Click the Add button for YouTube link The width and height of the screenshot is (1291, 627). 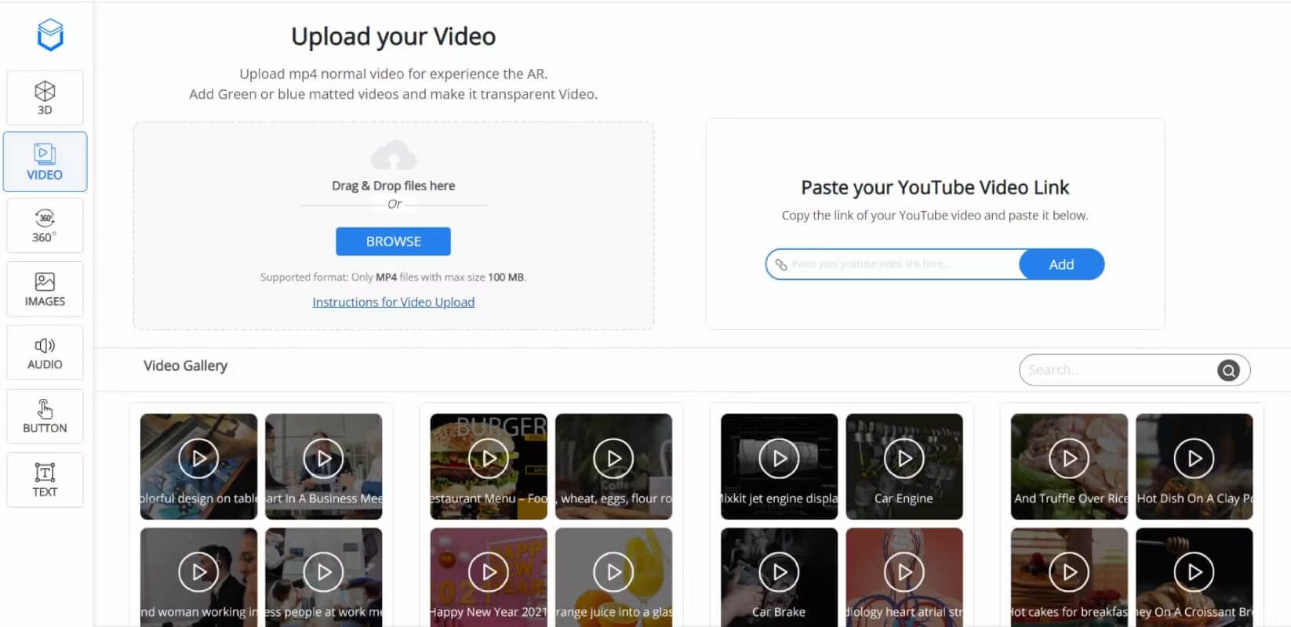1061,264
